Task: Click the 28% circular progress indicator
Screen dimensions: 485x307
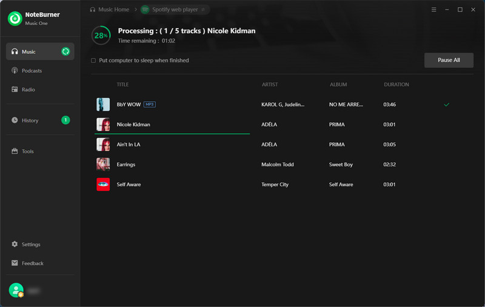Action: pyautogui.click(x=101, y=36)
